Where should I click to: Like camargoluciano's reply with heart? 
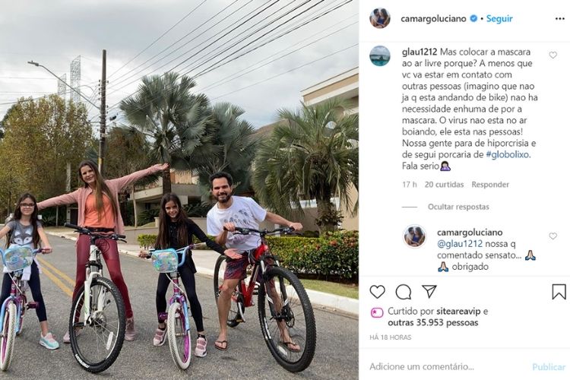(x=553, y=236)
